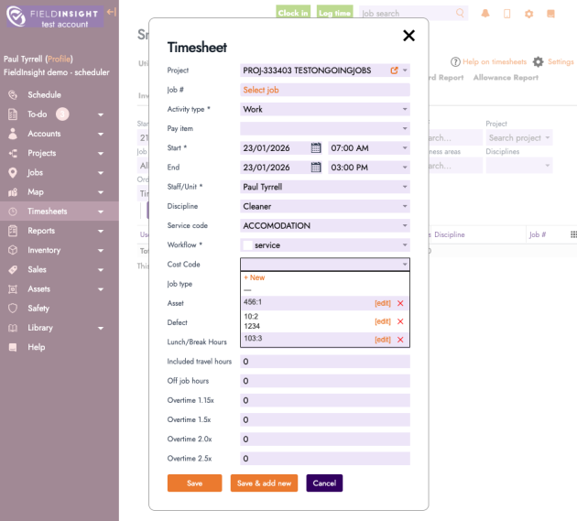This screenshot has height=521, width=577.
Task: Open the Settings gear on timesheets page
Action: tap(539, 62)
